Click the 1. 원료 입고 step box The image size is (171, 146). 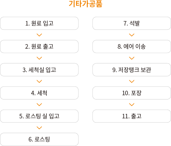point(39,23)
